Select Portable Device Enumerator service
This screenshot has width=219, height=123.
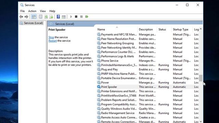pyautogui.click(x=148, y=78)
